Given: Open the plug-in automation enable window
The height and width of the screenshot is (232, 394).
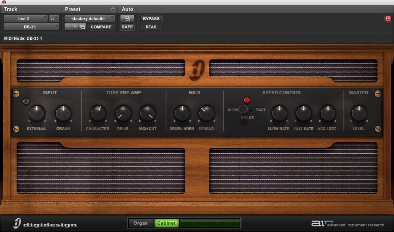Looking at the screenshot, I should pyautogui.click(x=127, y=19).
